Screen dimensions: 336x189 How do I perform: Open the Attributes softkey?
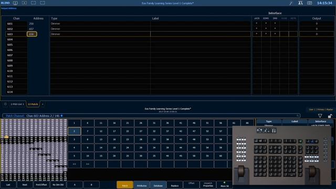(142, 185)
